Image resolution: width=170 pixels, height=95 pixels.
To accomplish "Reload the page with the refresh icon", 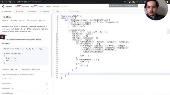I will click(10, 2).
